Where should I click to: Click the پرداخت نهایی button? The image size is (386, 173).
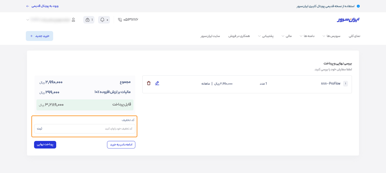[x=45, y=145]
